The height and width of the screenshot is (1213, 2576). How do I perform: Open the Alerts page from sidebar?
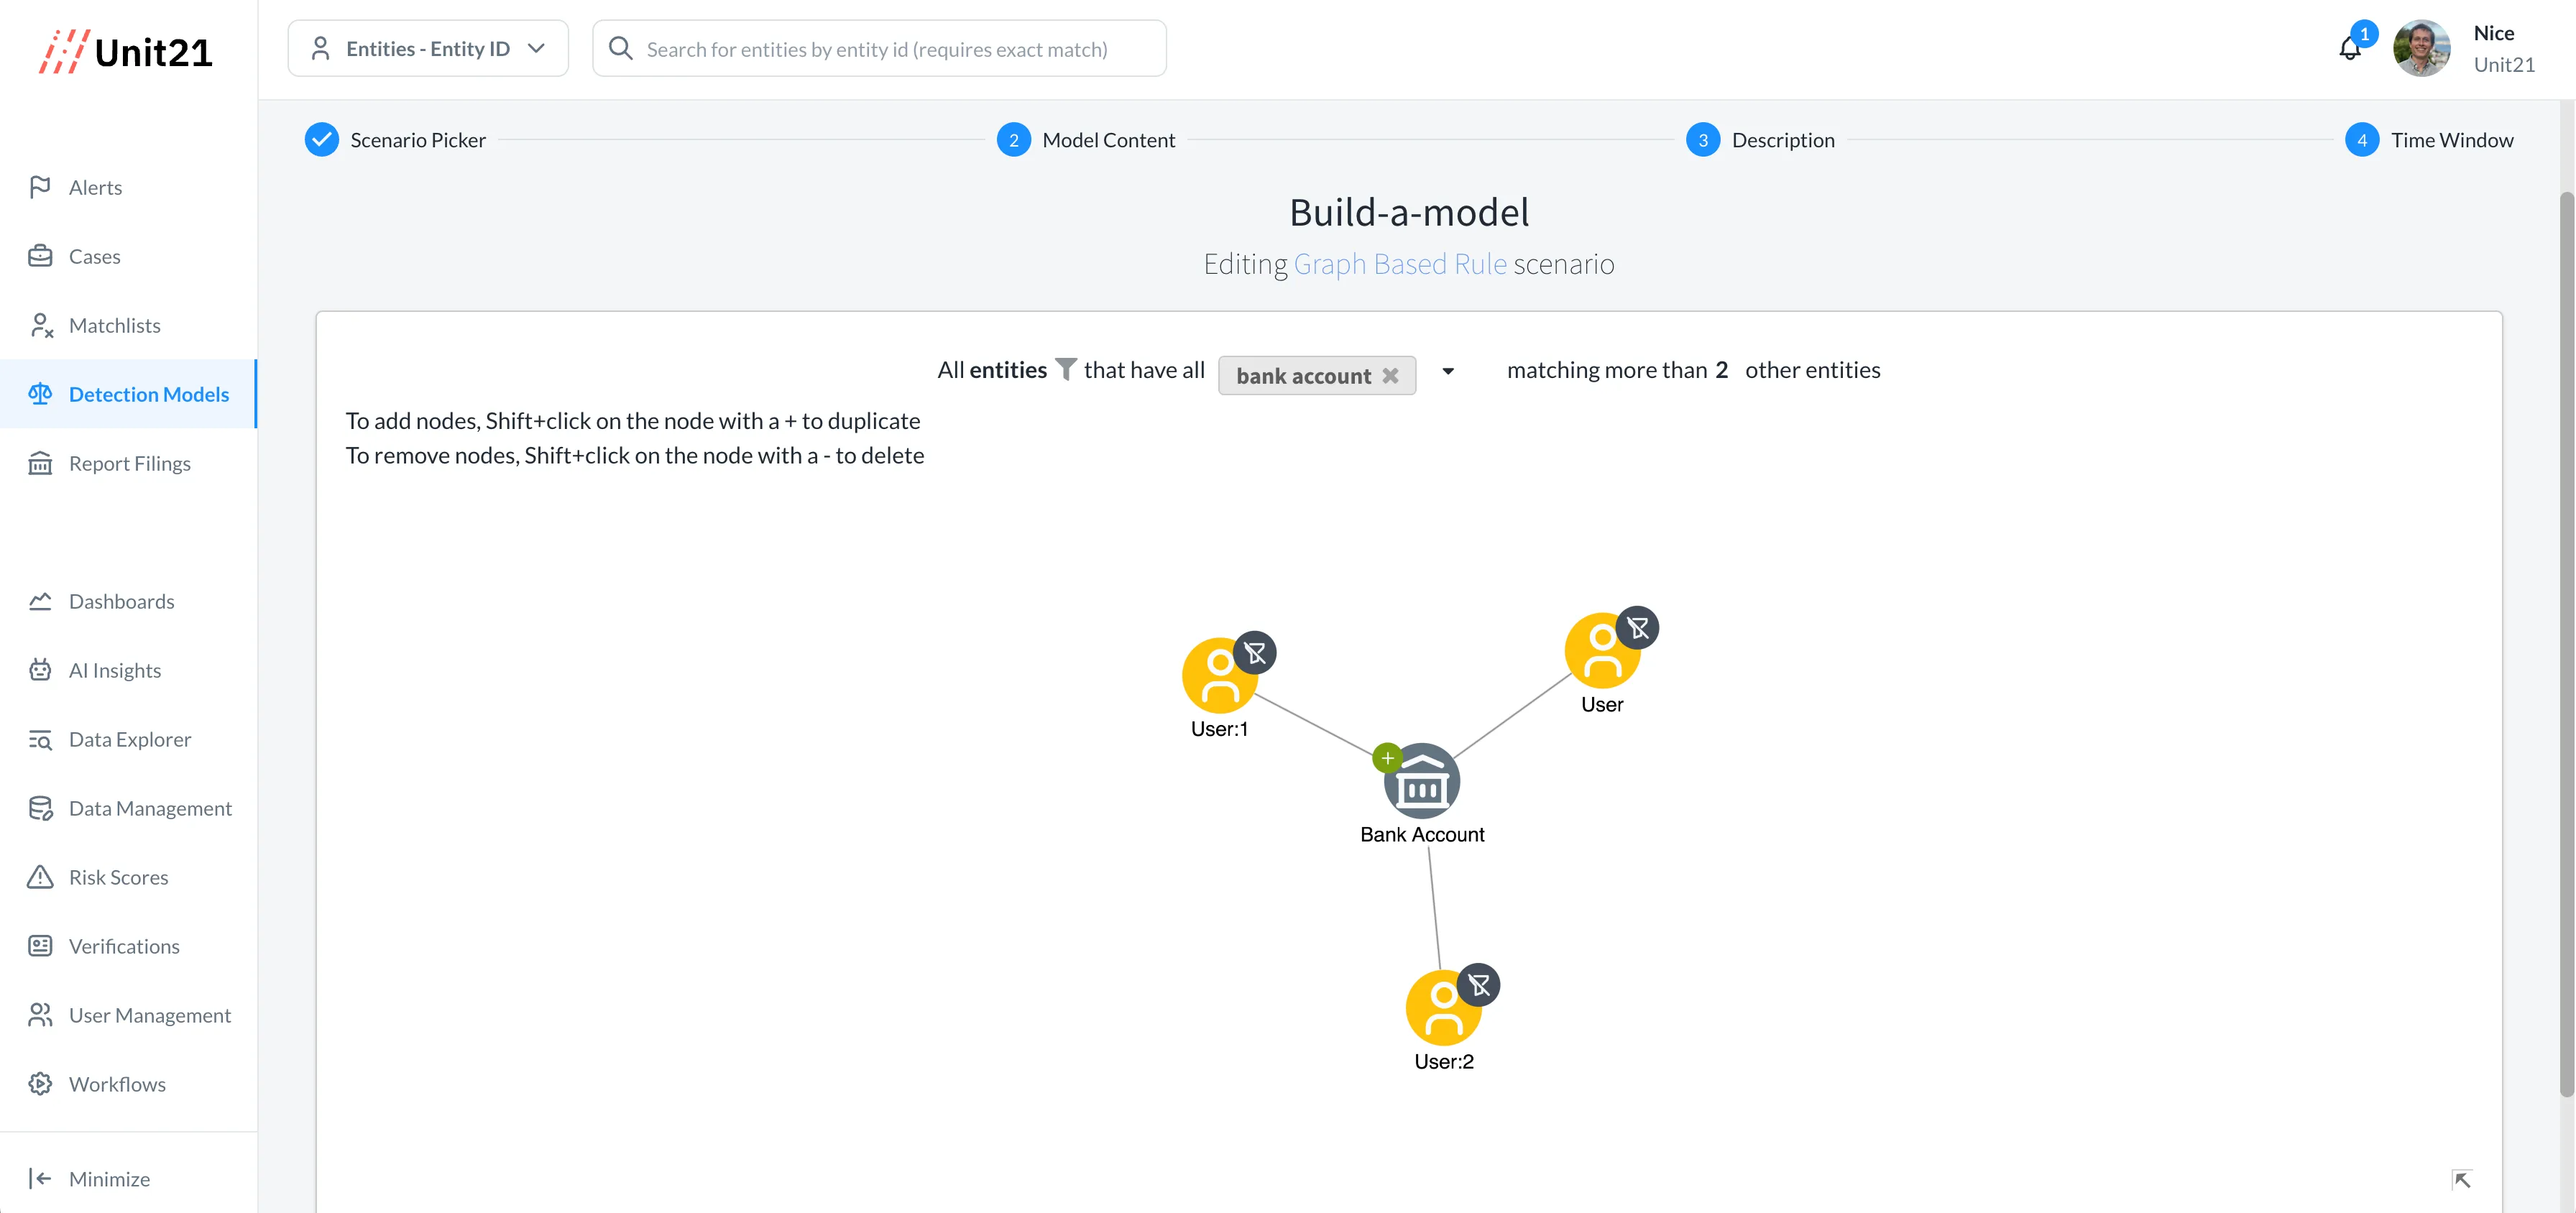pyautogui.click(x=95, y=187)
